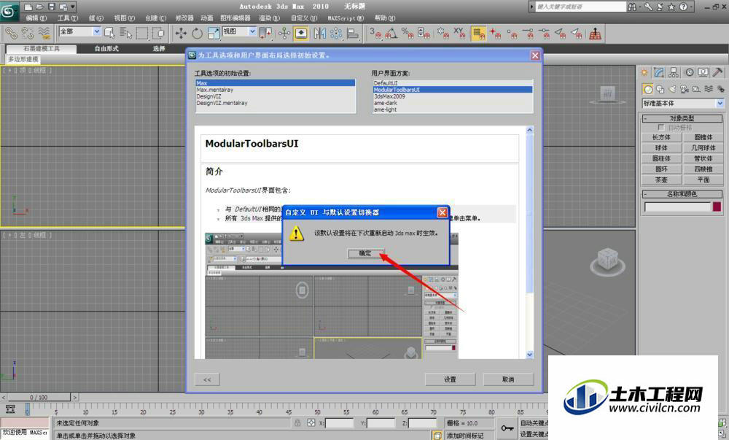Switch to the Hierarchy panel tab
Viewport: 729px width, 440px height.
click(674, 72)
